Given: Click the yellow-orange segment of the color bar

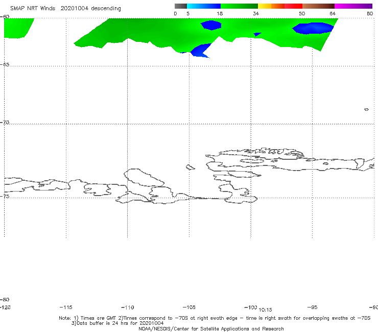Looking at the screenshot, I should pos(271,6).
